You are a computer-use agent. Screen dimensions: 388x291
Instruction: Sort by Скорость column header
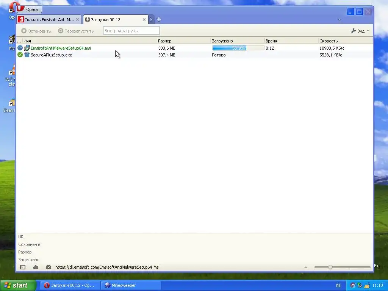coord(345,41)
